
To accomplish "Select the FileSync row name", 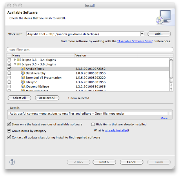I will (x=31, y=82).
